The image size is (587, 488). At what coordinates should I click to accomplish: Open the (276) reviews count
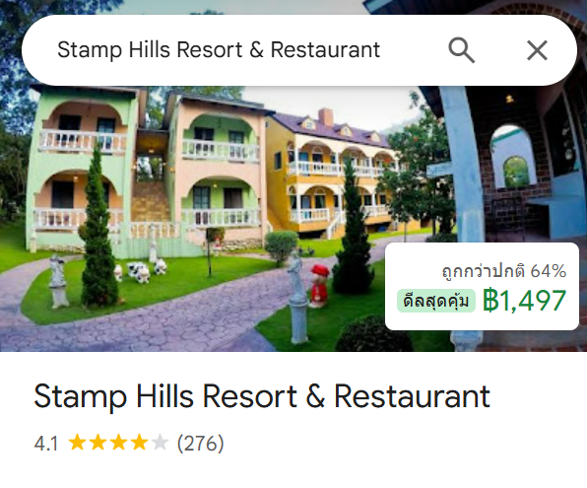[200, 444]
